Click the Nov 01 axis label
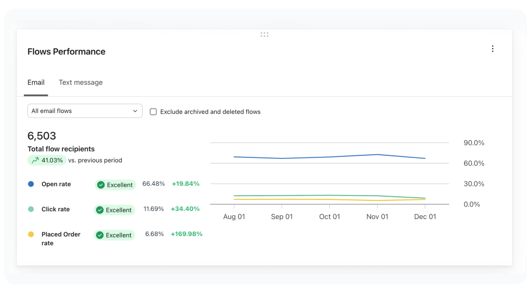Screen dimensions: 531x293 tap(378, 216)
